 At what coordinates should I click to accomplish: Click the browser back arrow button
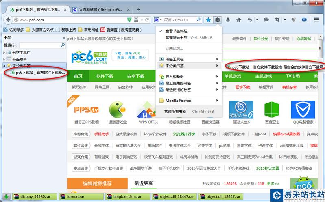tap(8, 20)
